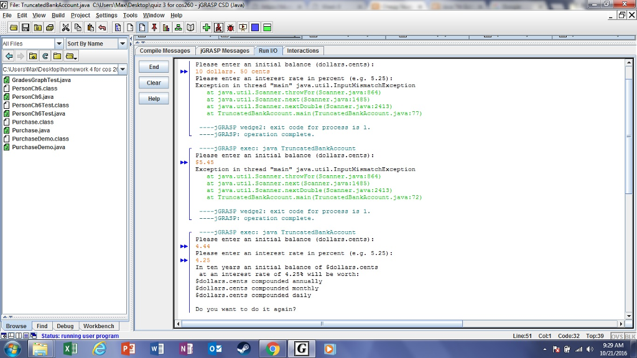Switch to the Workbench tab
This screenshot has width=637, height=358.
[x=99, y=326]
